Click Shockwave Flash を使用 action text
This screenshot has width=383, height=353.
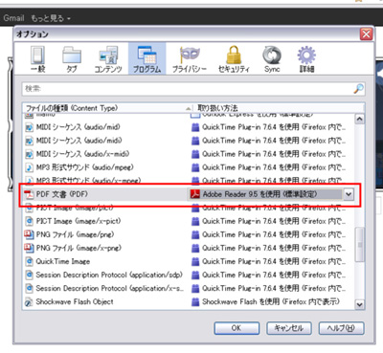point(271,301)
